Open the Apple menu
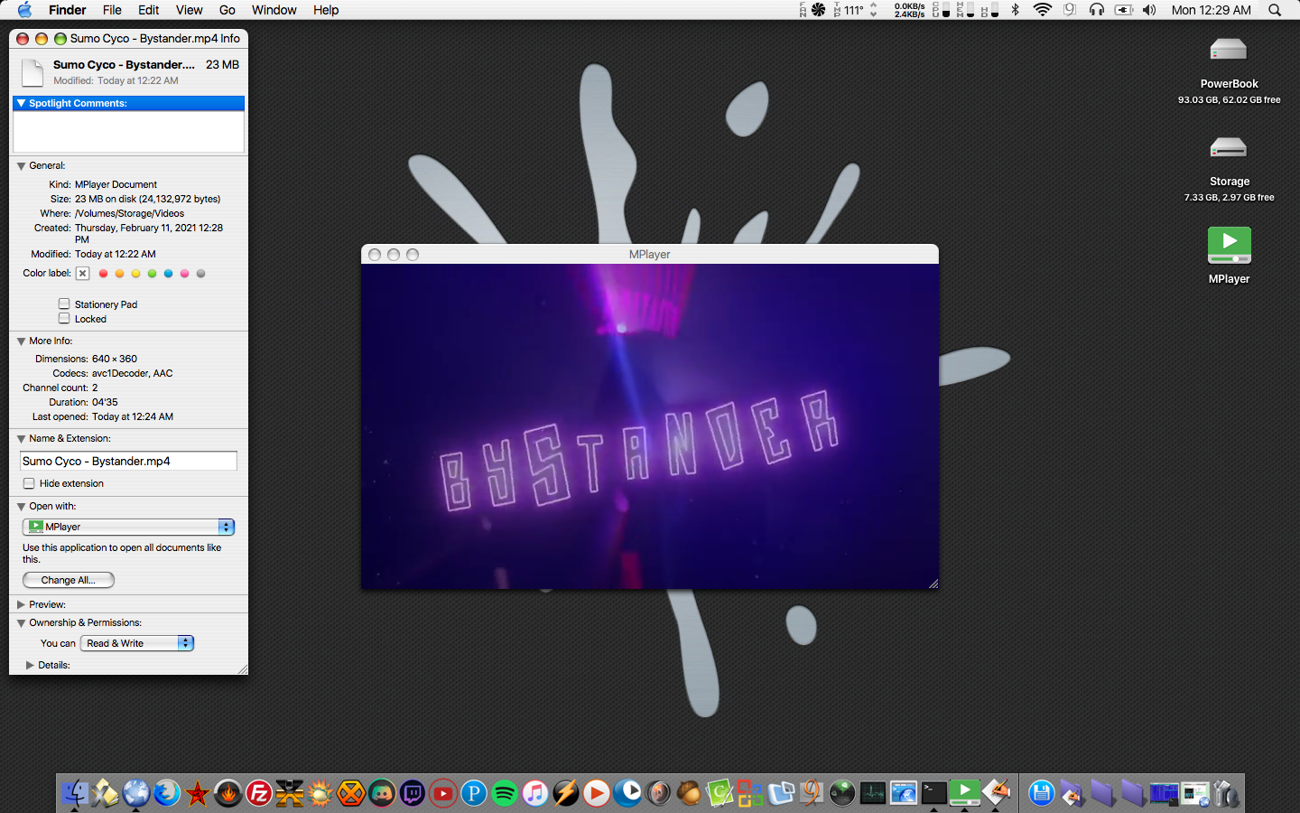Image resolution: width=1300 pixels, height=813 pixels. (24, 10)
